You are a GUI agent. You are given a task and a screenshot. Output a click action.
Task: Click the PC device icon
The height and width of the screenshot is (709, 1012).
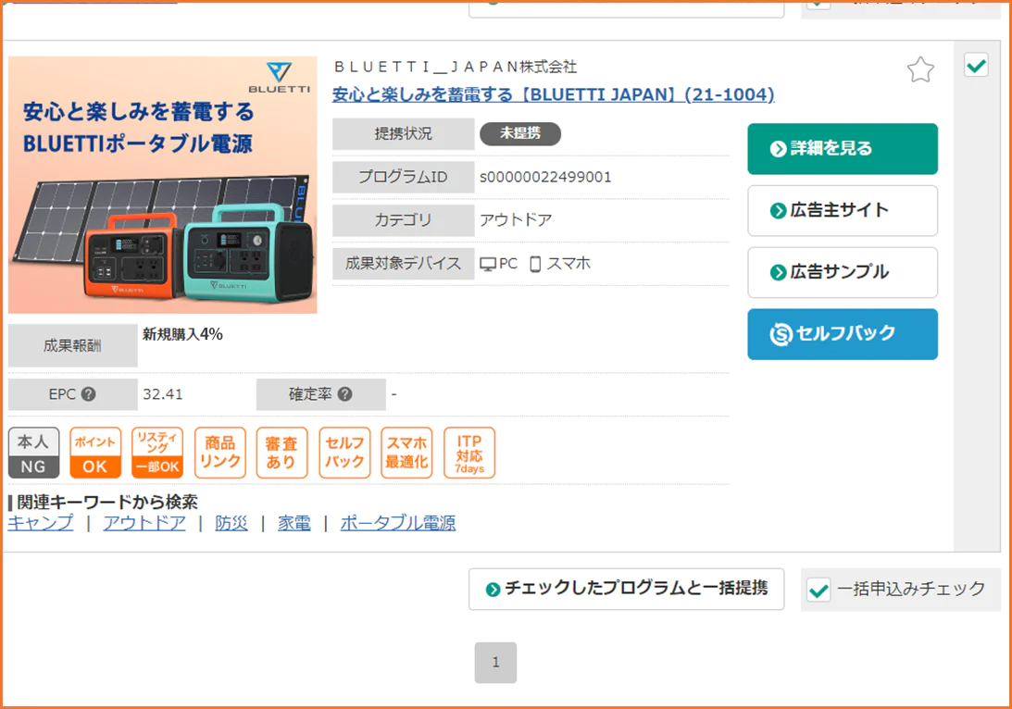[488, 264]
